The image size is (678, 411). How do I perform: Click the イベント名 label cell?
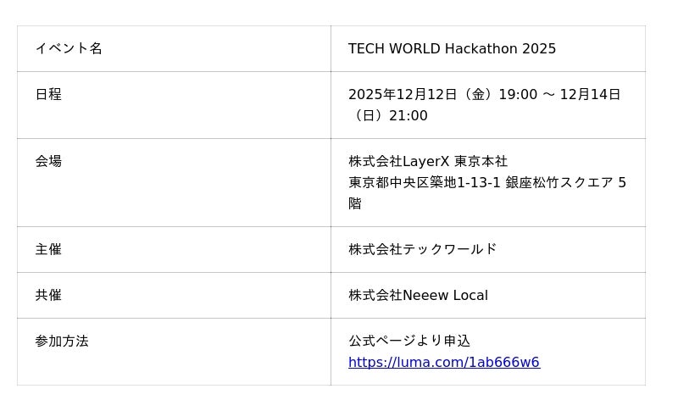click(69, 49)
